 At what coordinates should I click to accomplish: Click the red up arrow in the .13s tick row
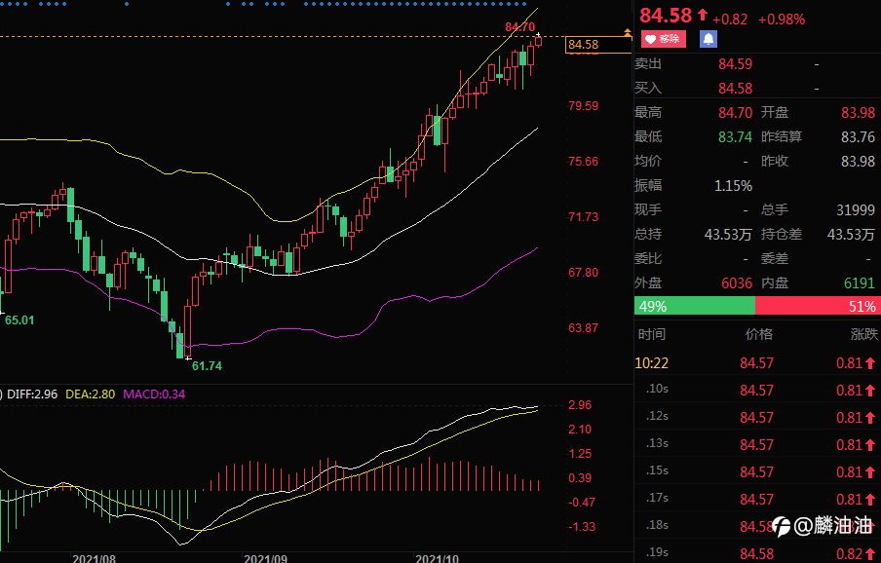[870, 444]
